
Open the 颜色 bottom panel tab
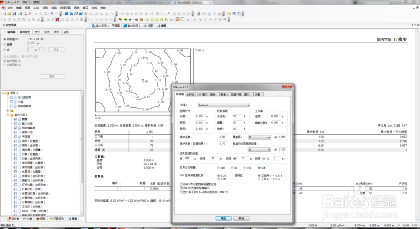(x=41, y=219)
